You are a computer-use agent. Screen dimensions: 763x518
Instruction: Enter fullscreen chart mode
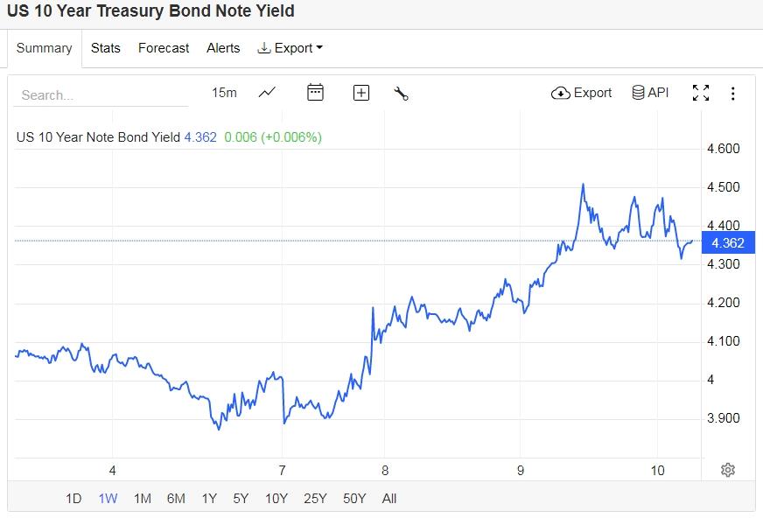pos(700,93)
